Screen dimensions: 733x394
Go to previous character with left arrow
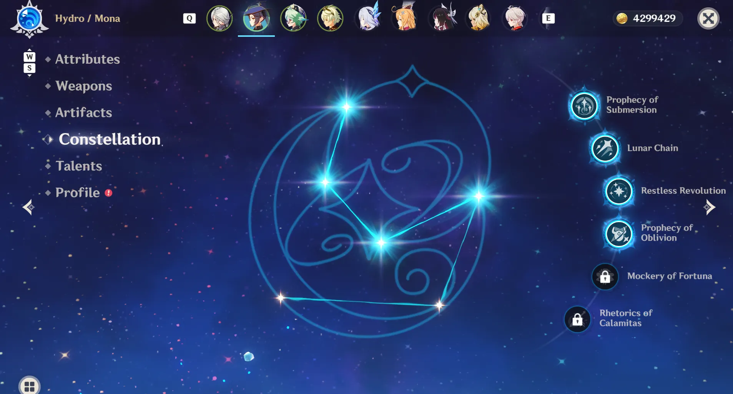coord(28,207)
